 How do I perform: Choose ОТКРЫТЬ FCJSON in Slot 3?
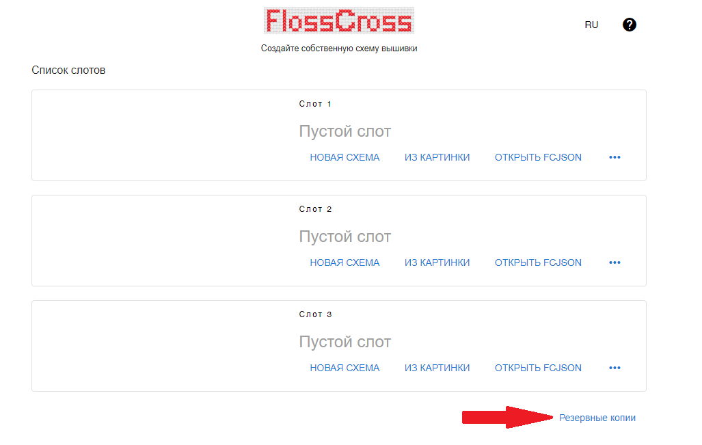[538, 368]
